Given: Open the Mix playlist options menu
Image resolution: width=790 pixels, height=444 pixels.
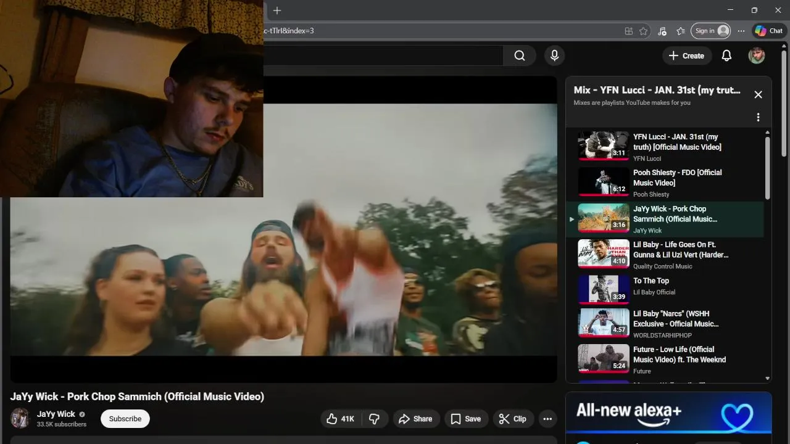Looking at the screenshot, I should pyautogui.click(x=758, y=117).
